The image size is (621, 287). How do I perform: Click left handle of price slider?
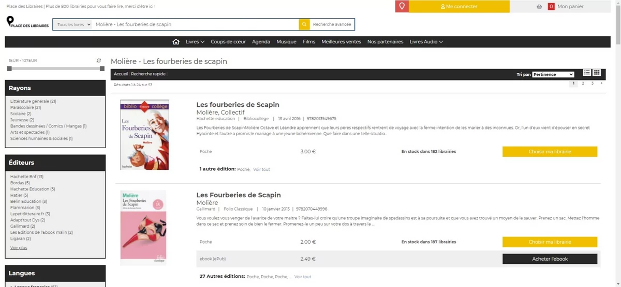tap(9, 68)
